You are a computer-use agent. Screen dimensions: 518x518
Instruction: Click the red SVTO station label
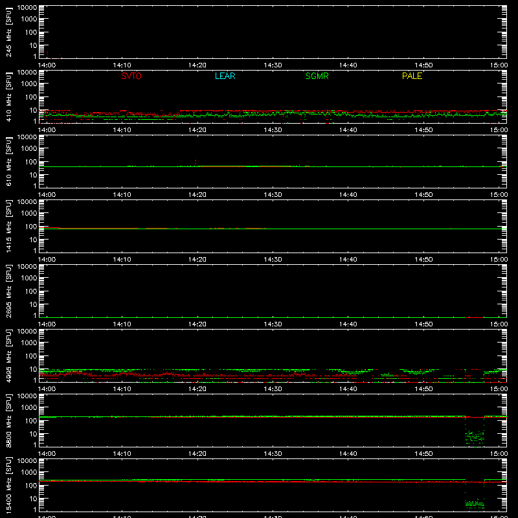pyautogui.click(x=131, y=76)
